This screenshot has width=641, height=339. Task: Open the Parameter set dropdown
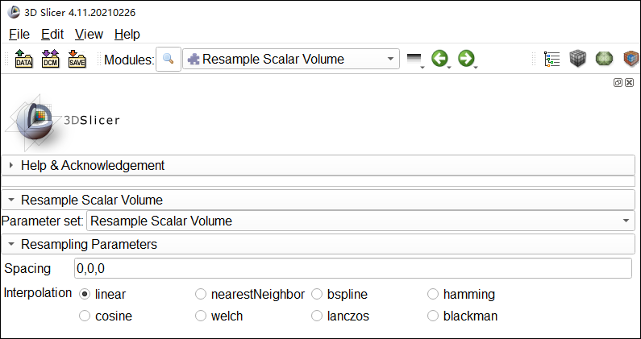coord(360,221)
